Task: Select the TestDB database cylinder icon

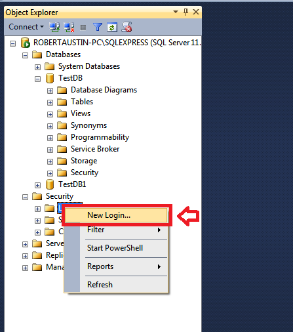Action: [x=50, y=78]
